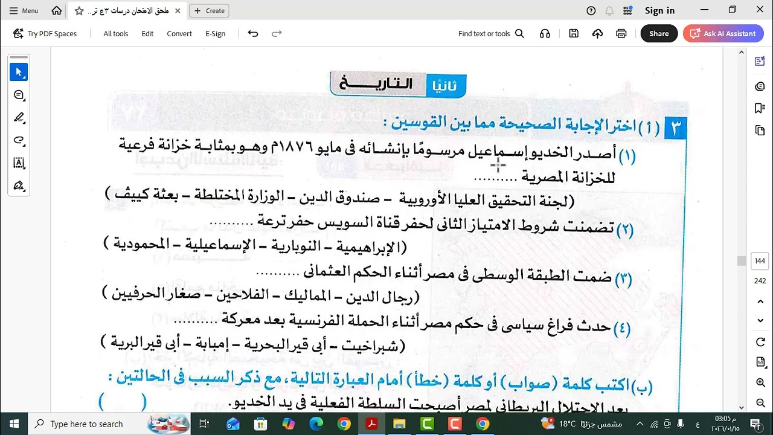Save the PDF file
The height and width of the screenshot is (435, 773).
574,34
